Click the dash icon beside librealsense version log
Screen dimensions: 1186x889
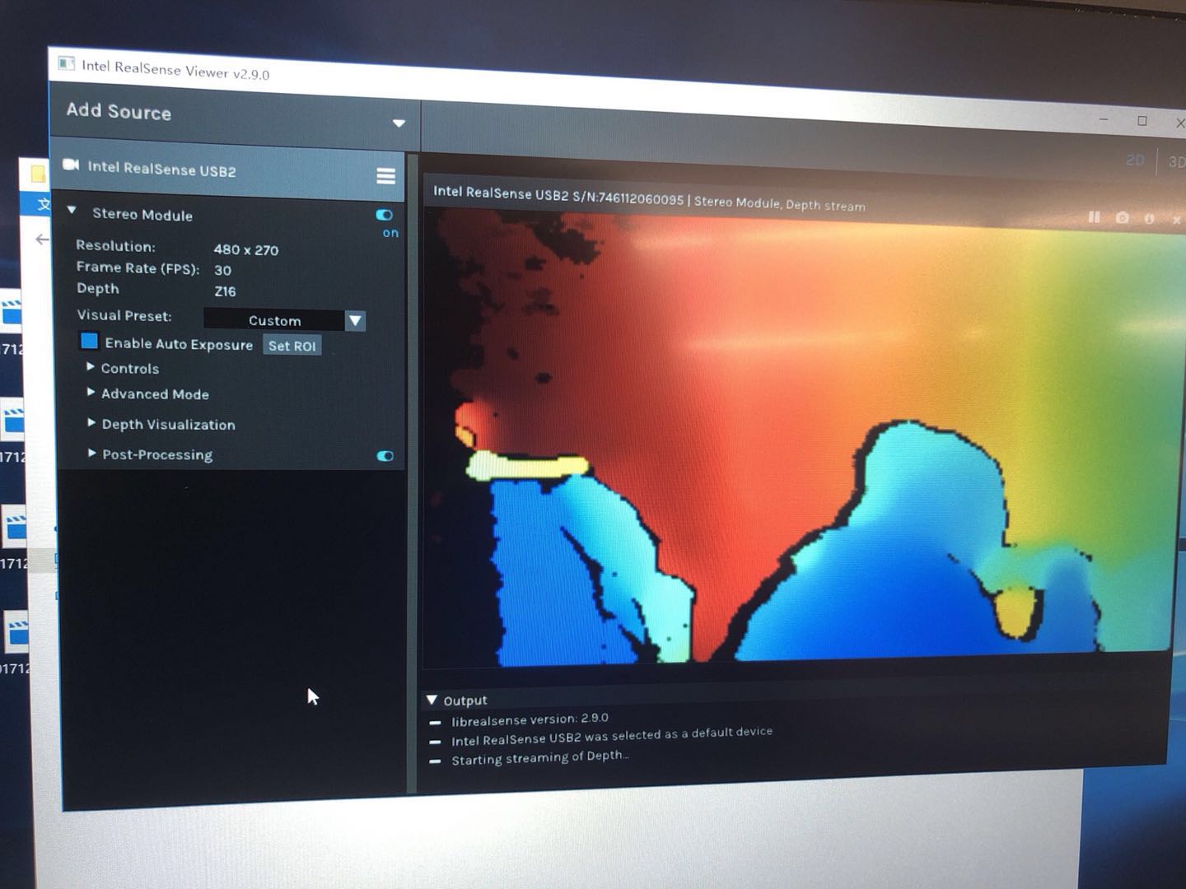coord(435,722)
